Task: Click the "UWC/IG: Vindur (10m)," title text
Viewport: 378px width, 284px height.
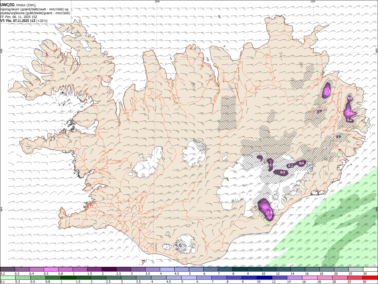Action: point(18,5)
